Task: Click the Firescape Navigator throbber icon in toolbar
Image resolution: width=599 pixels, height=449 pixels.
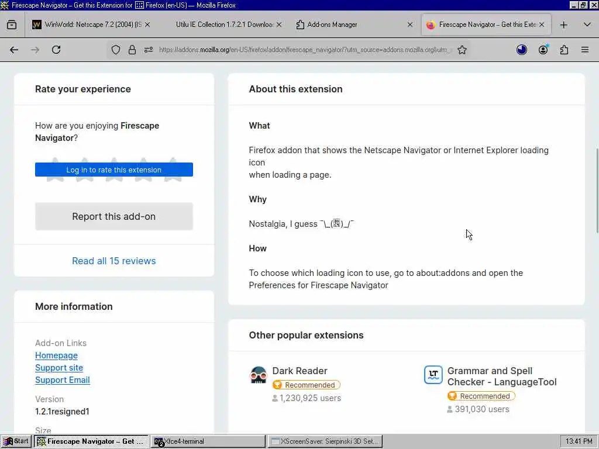Action: (x=522, y=50)
